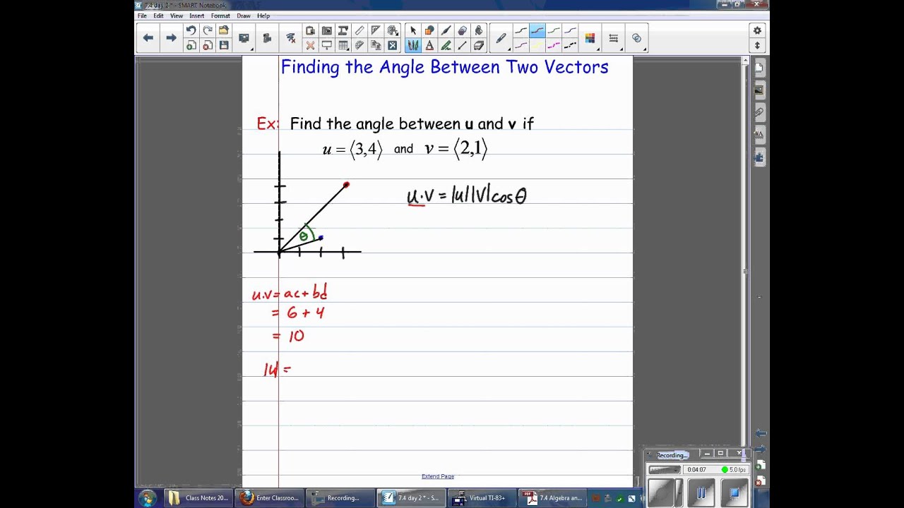Redo the last action
This screenshot has width=904, height=508.
(207, 30)
